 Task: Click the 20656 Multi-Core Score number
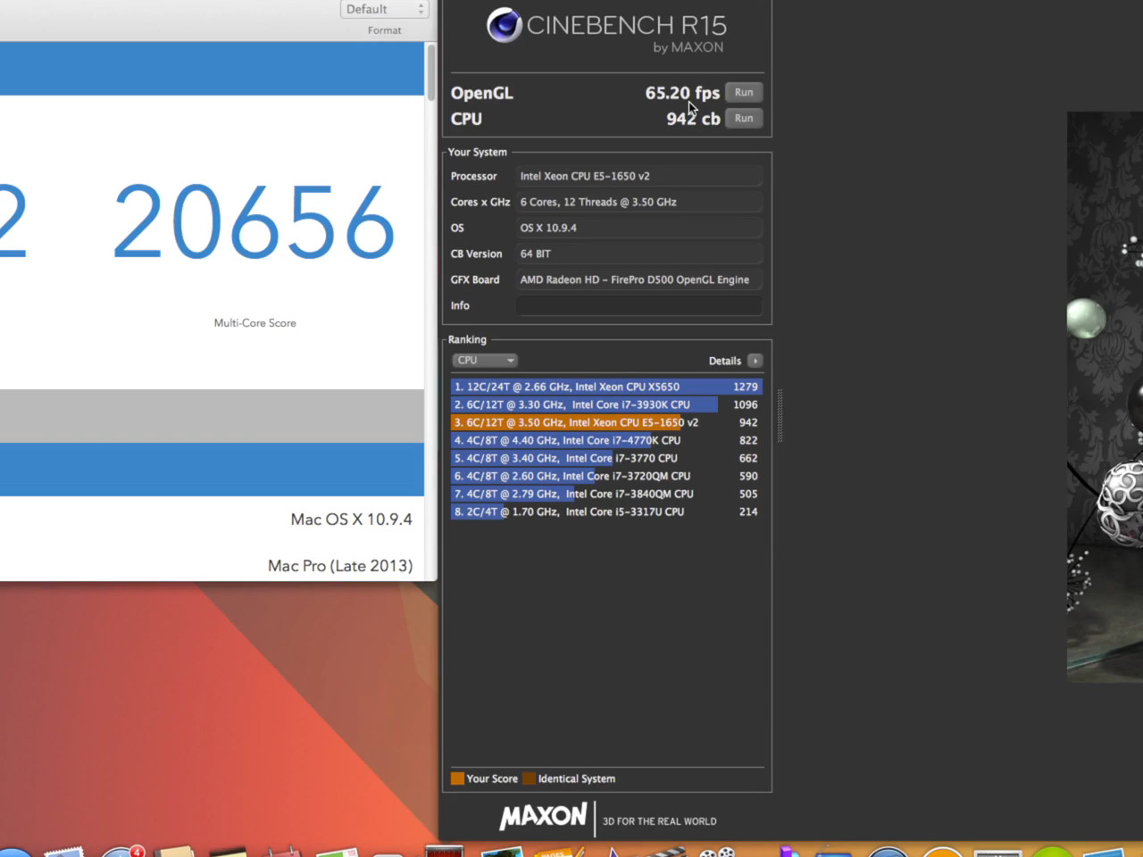(254, 221)
